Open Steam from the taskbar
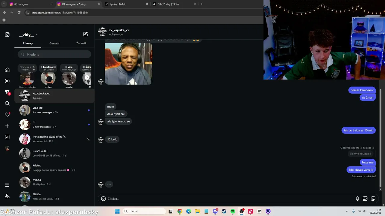The height and width of the screenshot is (216, 385). [224, 211]
